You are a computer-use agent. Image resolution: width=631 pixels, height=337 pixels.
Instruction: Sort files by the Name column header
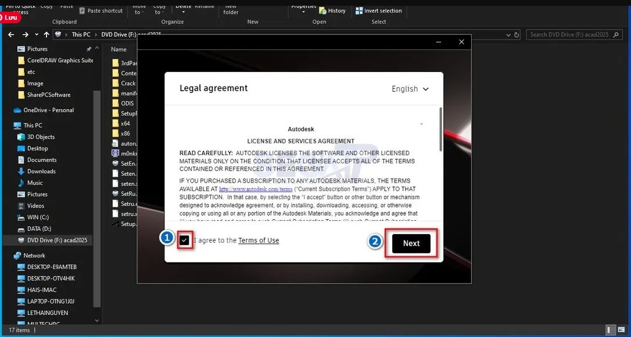tap(120, 49)
